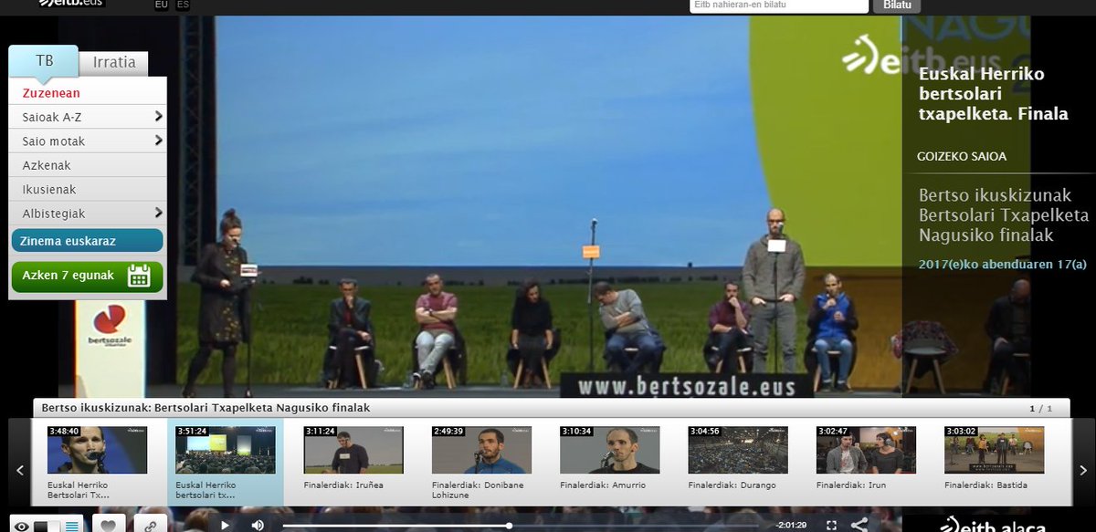1096x532 pixels.
Task: Play the video
Action: pyautogui.click(x=226, y=525)
